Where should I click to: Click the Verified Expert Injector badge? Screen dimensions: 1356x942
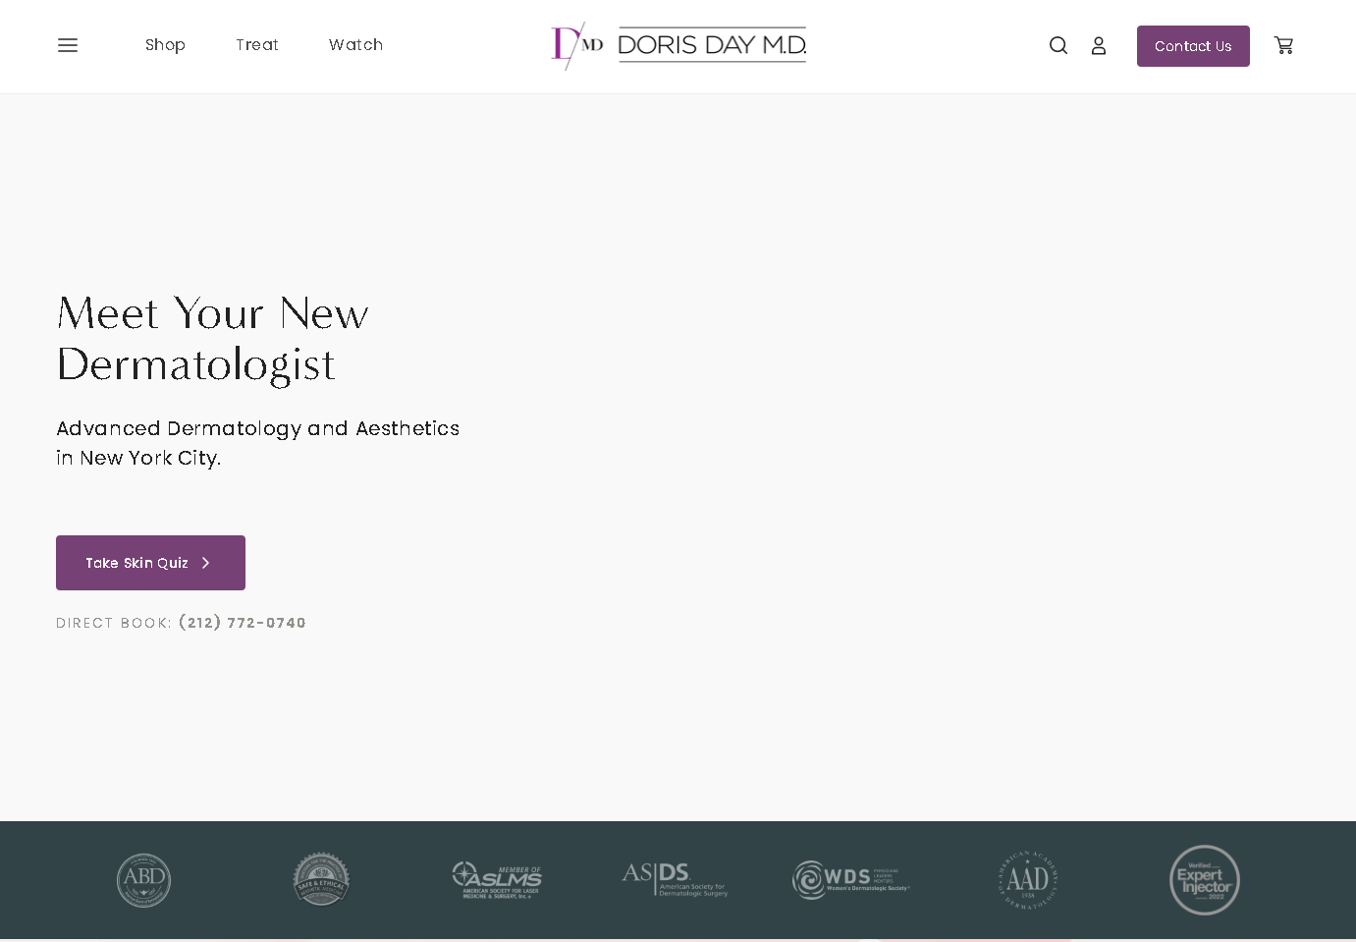tap(1205, 880)
